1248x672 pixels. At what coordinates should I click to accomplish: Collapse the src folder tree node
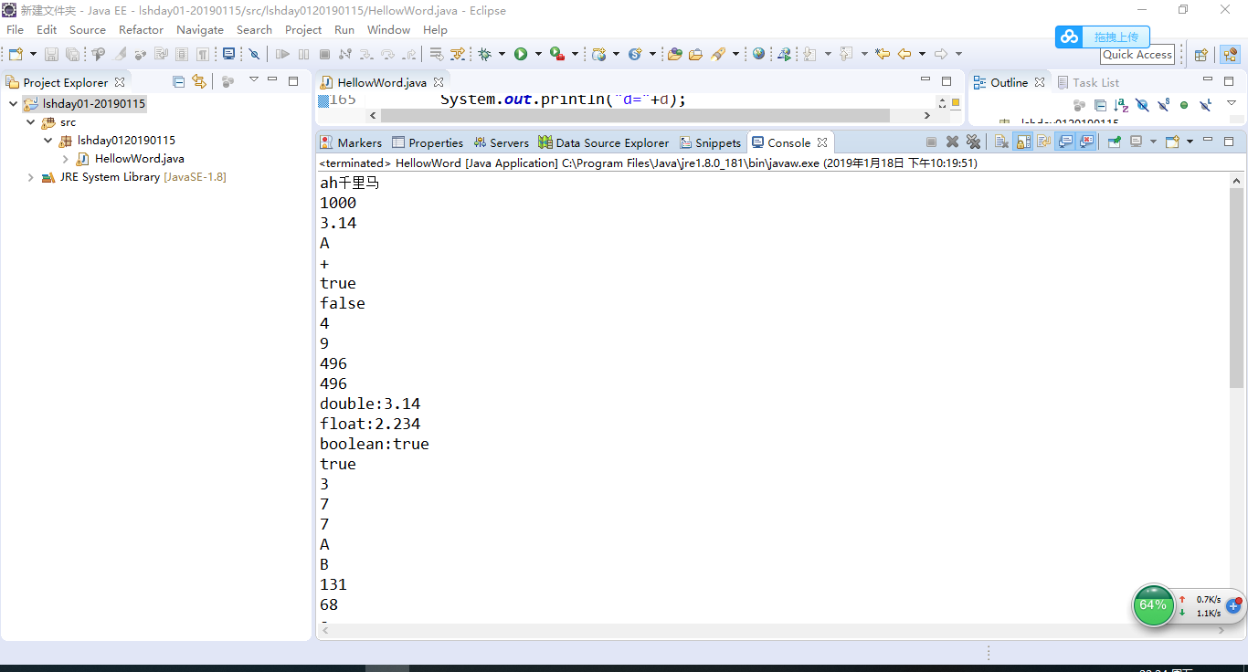(31, 122)
